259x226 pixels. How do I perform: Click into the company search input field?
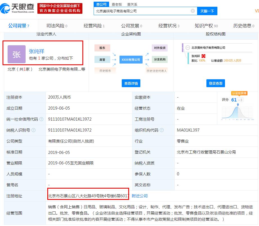tap(142, 11)
